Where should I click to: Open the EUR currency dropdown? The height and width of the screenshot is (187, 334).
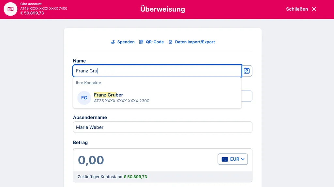pyautogui.click(x=233, y=159)
